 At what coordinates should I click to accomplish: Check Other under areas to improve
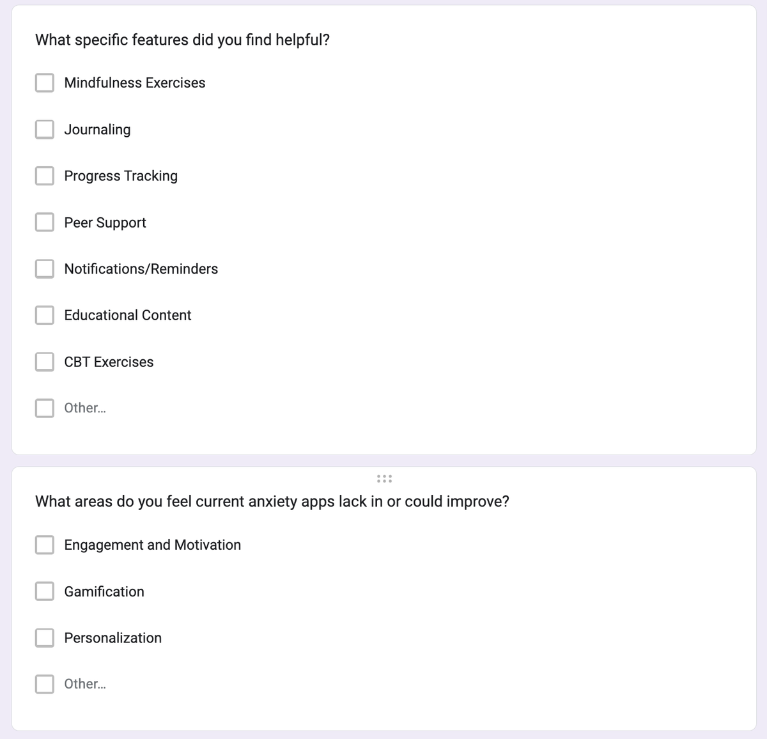44,683
